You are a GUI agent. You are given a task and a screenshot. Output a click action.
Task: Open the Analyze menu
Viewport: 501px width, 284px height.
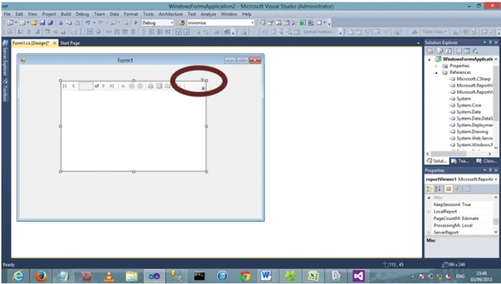coord(208,14)
